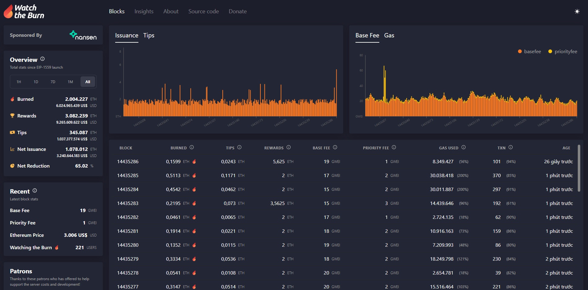
Task: Click the Net Issuance chart icon
Action: point(12,149)
